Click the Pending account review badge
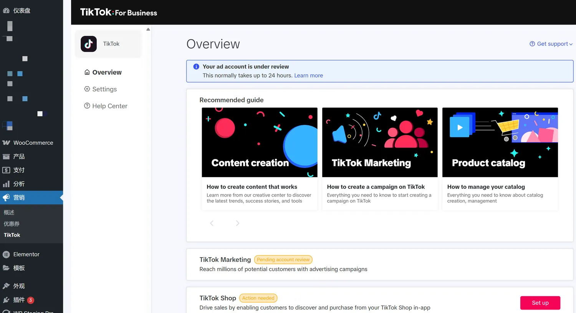Viewport: 576px width, 313px height. tap(283, 260)
